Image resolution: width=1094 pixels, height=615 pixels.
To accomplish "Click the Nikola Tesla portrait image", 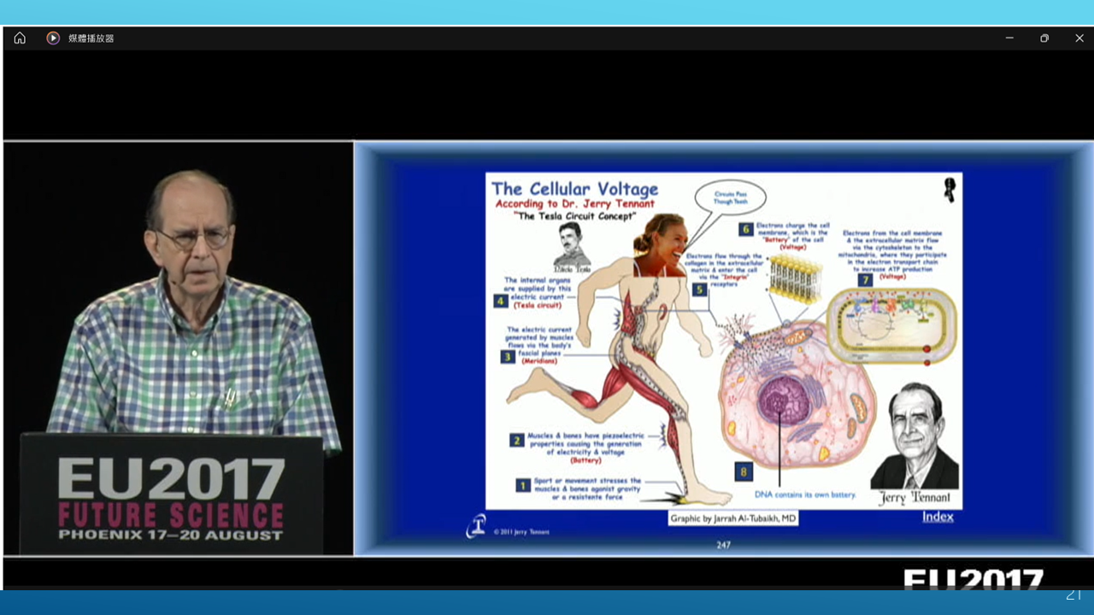I will (571, 246).
